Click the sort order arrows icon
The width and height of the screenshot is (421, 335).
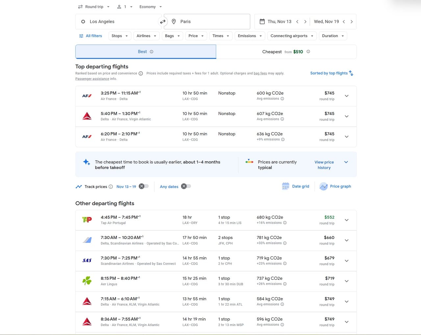point(351,73)
